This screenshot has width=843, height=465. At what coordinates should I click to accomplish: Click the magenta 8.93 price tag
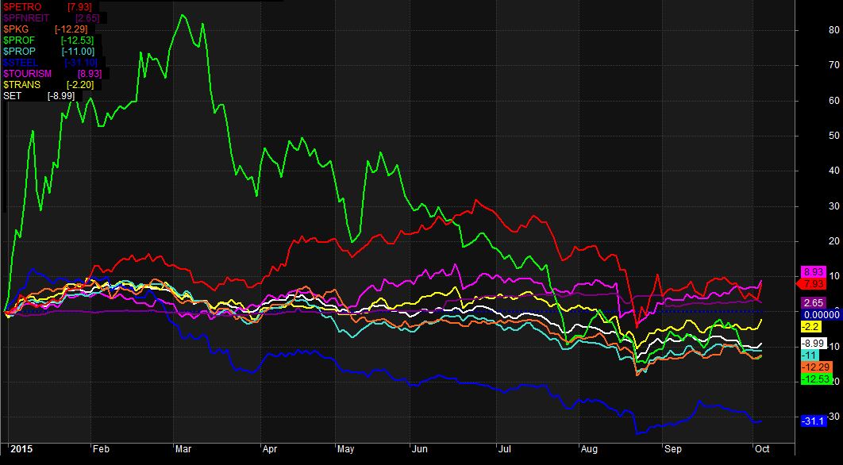[x=814, y=271]
